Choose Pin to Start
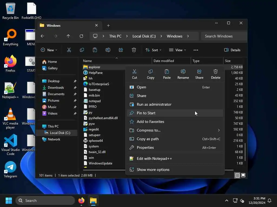277x207 pixels. click(x=175, y=113)
